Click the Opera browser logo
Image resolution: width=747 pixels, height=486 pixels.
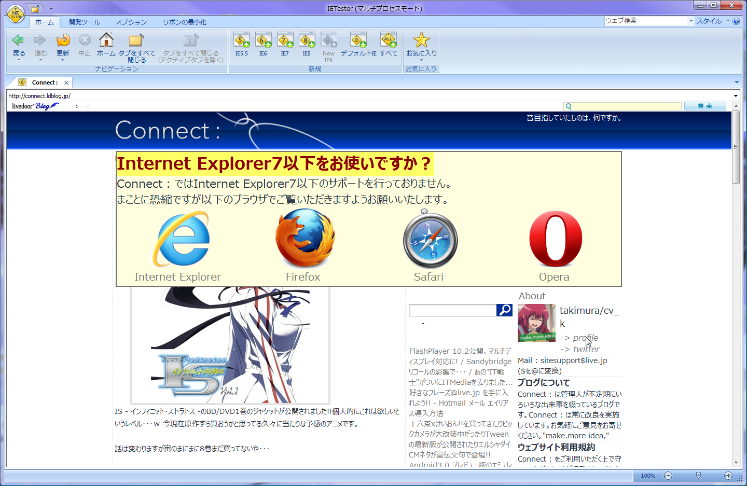coord(556,239)
